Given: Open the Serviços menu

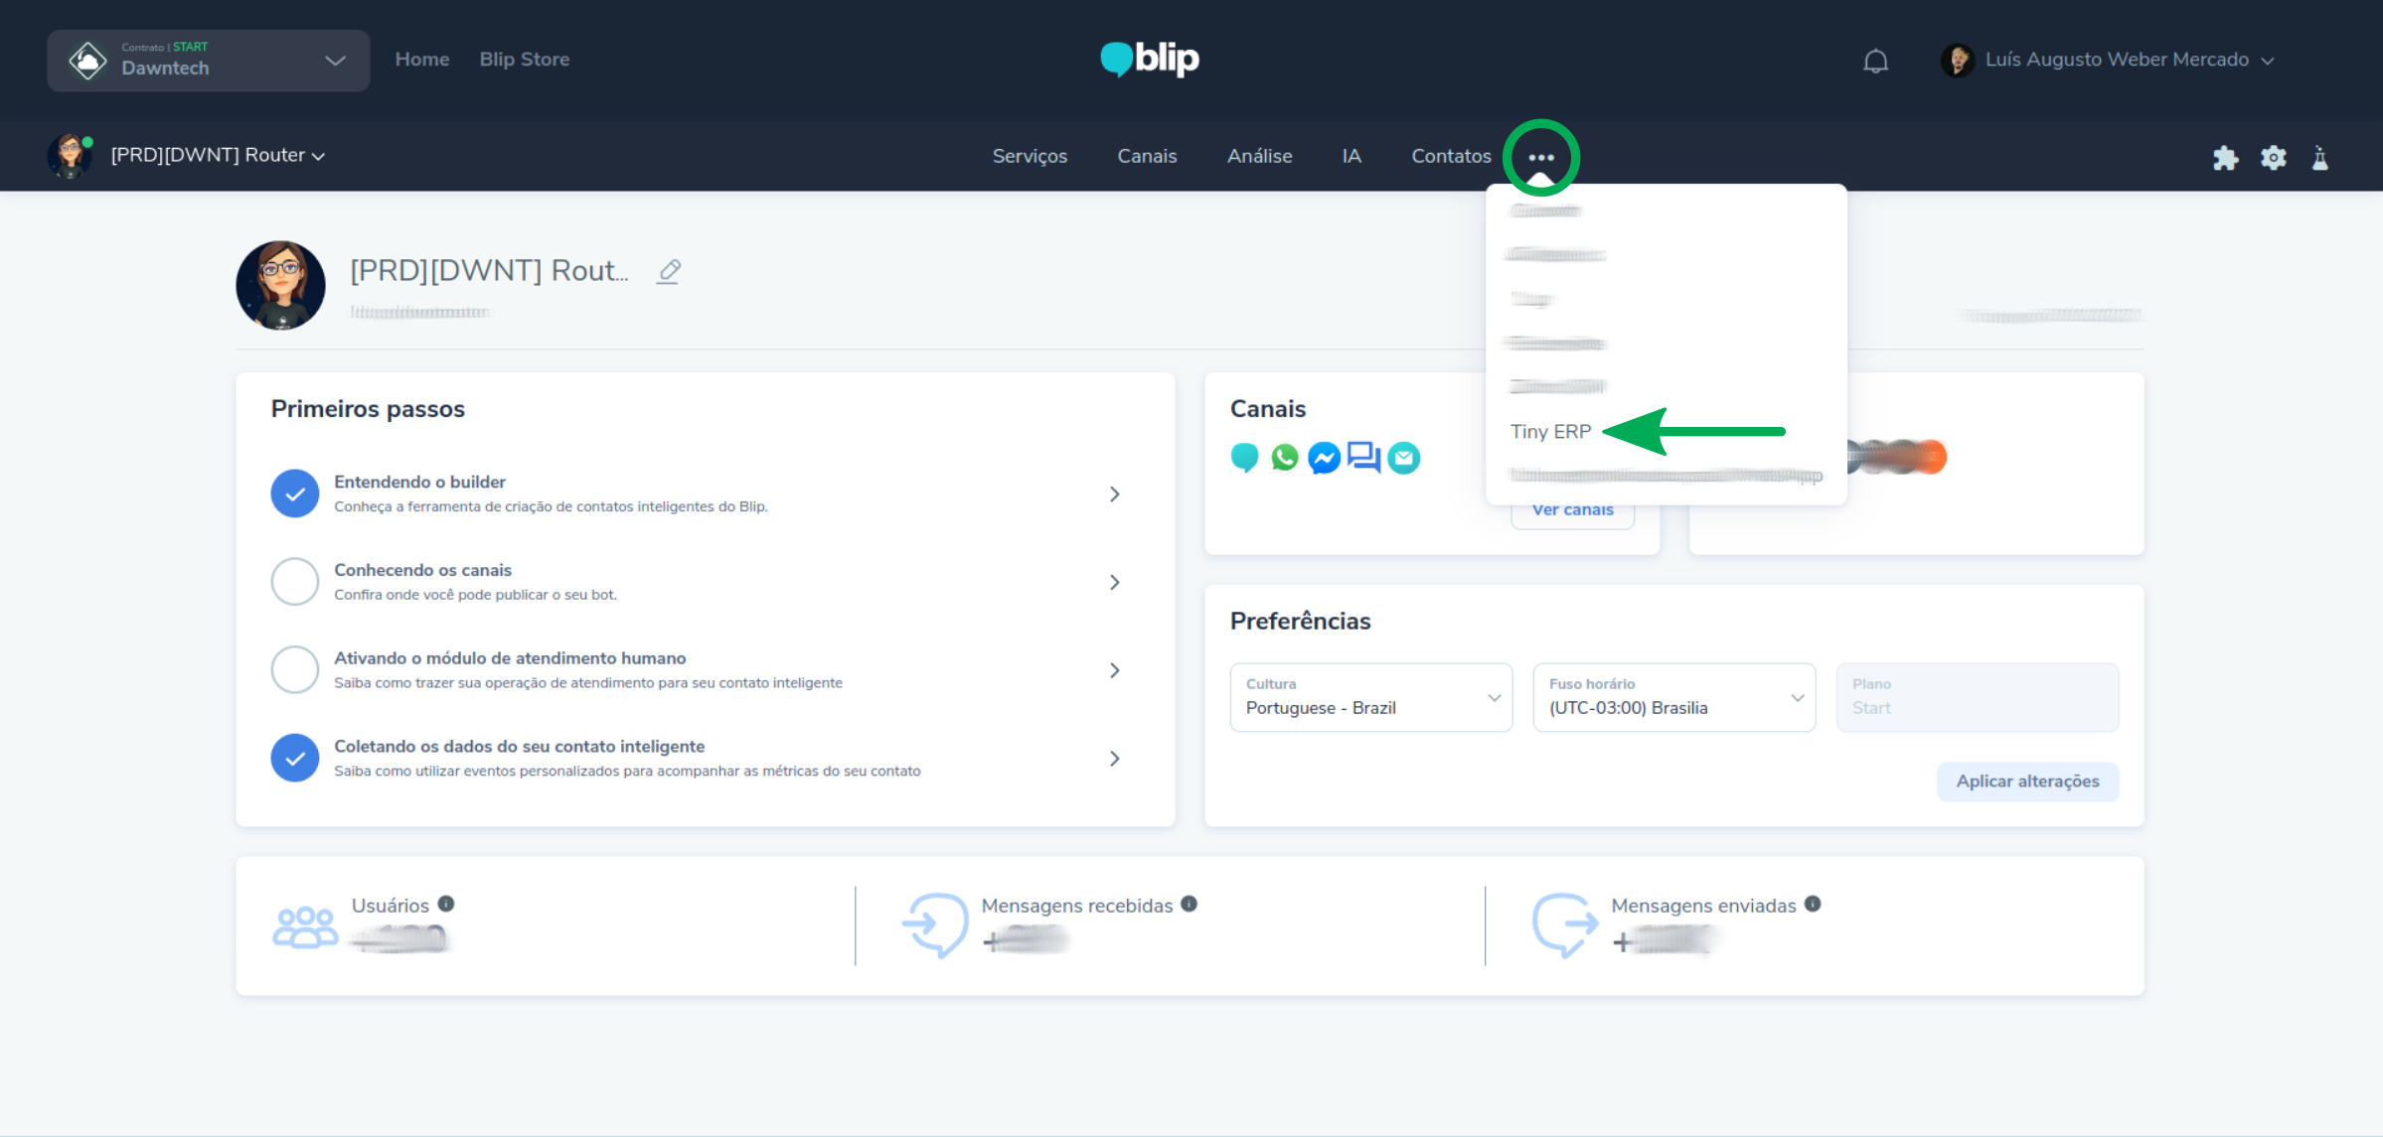Looking at the screenshot, I should pos(1030,156).
